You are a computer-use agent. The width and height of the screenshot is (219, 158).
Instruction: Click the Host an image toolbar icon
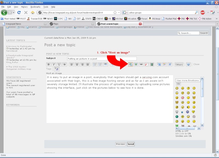[x=131, y=64]
